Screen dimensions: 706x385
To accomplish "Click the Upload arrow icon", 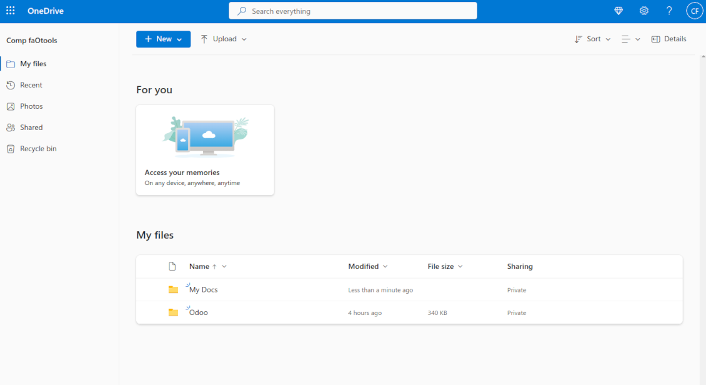I will 204,39.
